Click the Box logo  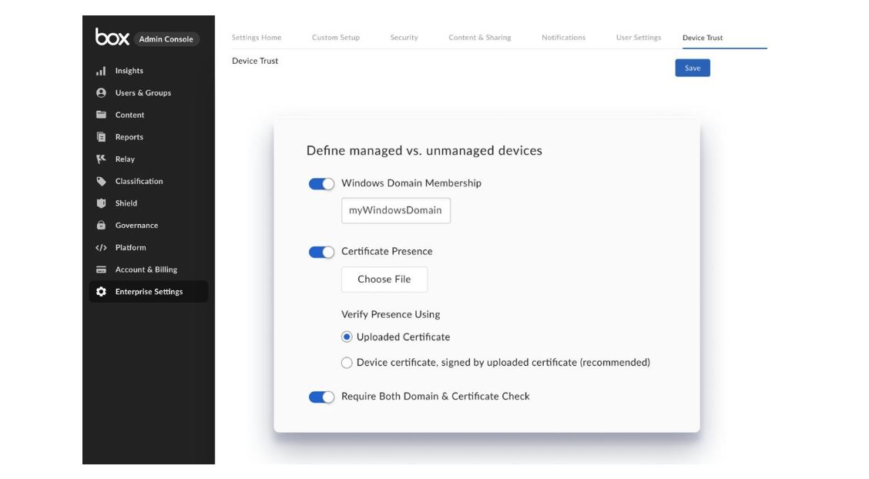[112, 36]
